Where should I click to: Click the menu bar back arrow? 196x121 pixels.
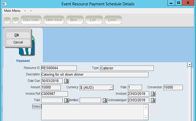click(25, 11)
